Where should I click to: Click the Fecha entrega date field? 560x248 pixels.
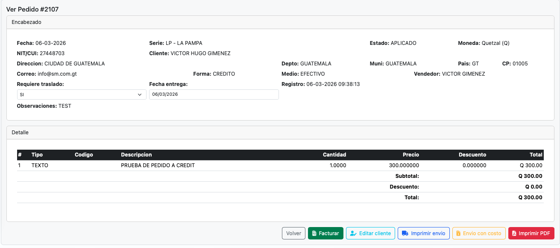214,94
